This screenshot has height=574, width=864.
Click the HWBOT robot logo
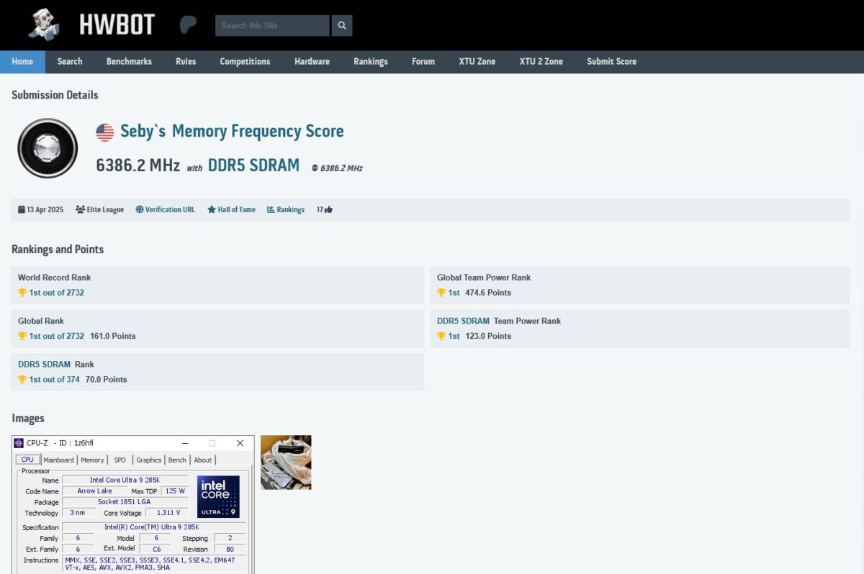click(x=44, y=24)
